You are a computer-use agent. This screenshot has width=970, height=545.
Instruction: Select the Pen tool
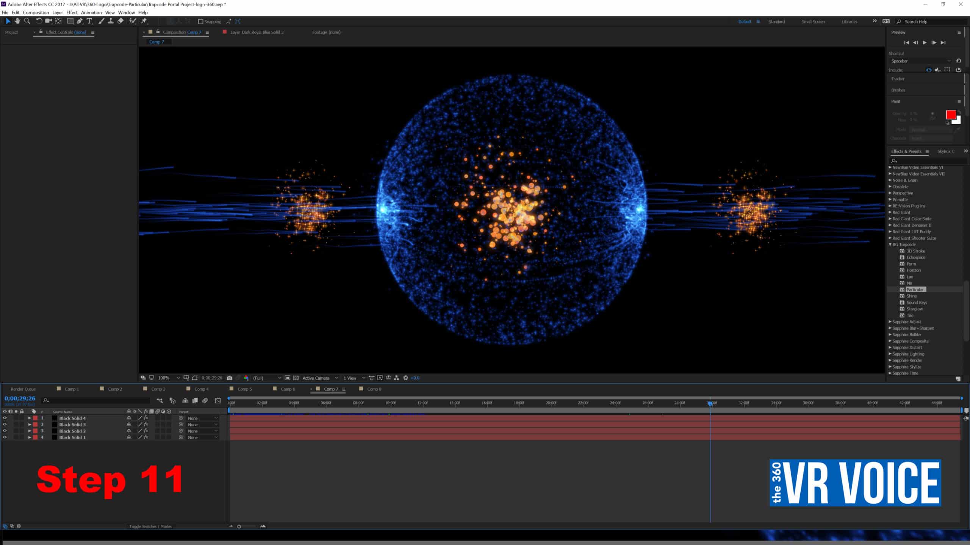pyautogui.click(x=80, y=21)
